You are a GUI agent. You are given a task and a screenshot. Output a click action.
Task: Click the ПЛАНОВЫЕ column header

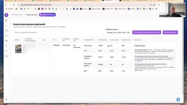point(103,40)
